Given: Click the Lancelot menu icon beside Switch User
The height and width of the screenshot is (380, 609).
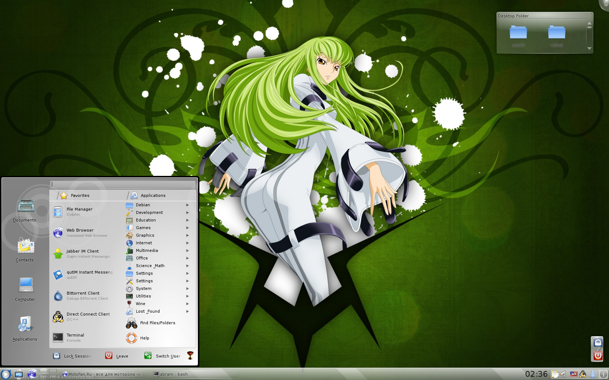Looking at the screenshot, I should click(x=190, y=355).
